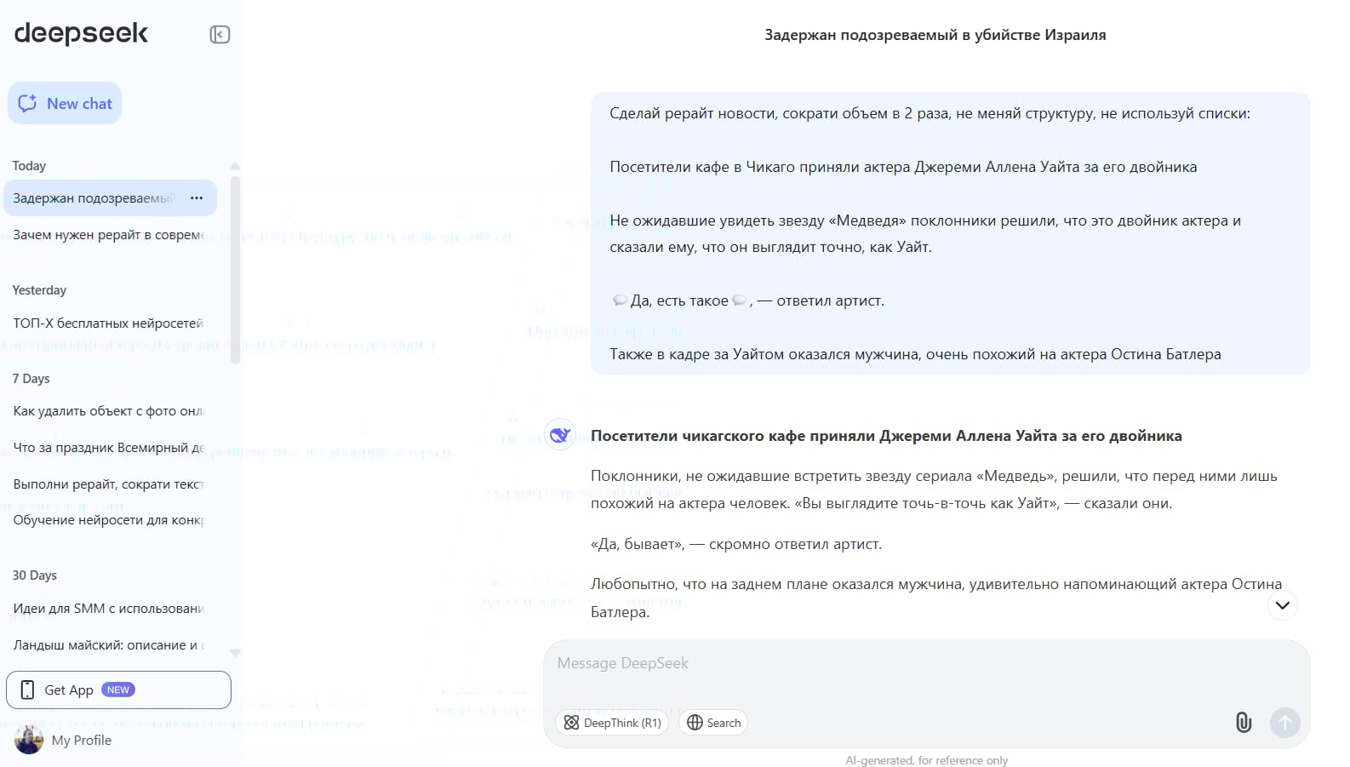Viewport: 1350px width, 767px height.
Task: Click chat title 'Задержан подозреваемый в убийстве Израиля'
Action: tap(935, 35)
